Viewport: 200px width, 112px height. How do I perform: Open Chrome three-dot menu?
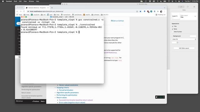click(x=165, y=12)
